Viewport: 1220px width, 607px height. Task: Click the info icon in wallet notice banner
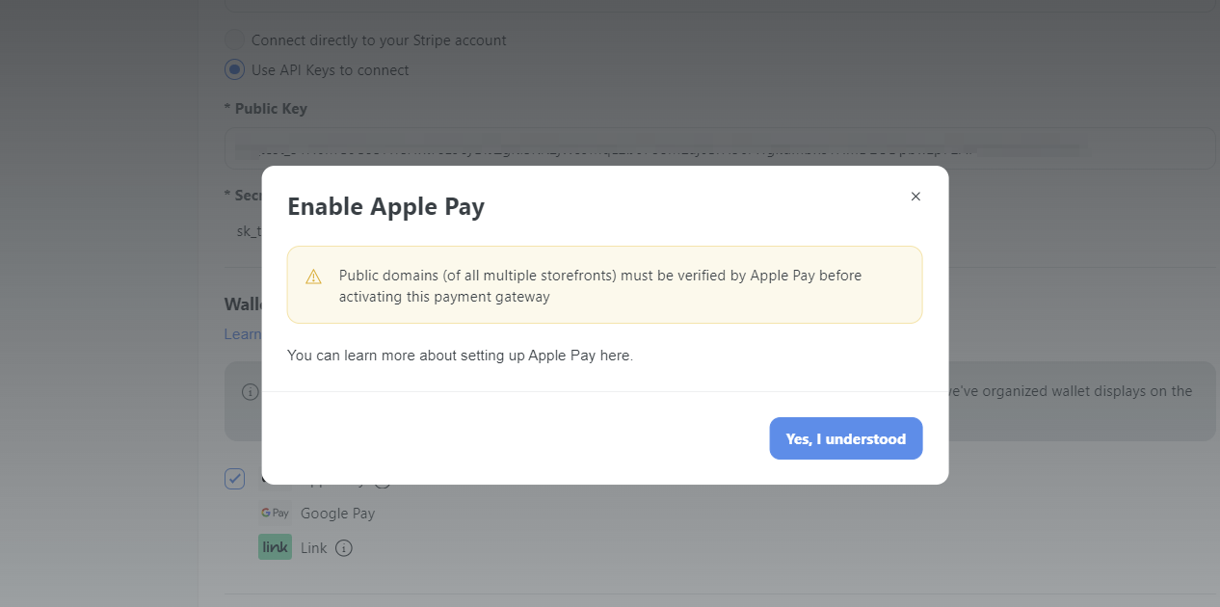251,391
